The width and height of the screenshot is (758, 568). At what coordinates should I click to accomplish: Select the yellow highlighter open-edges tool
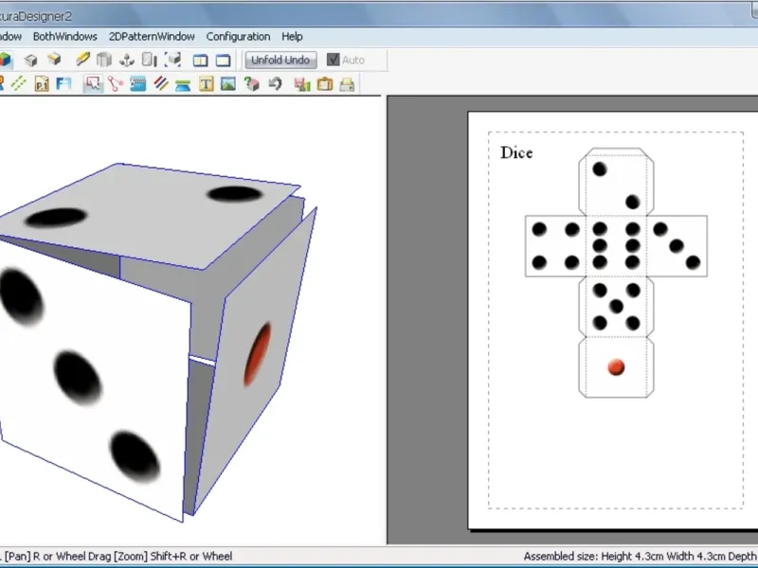[82, 60]
